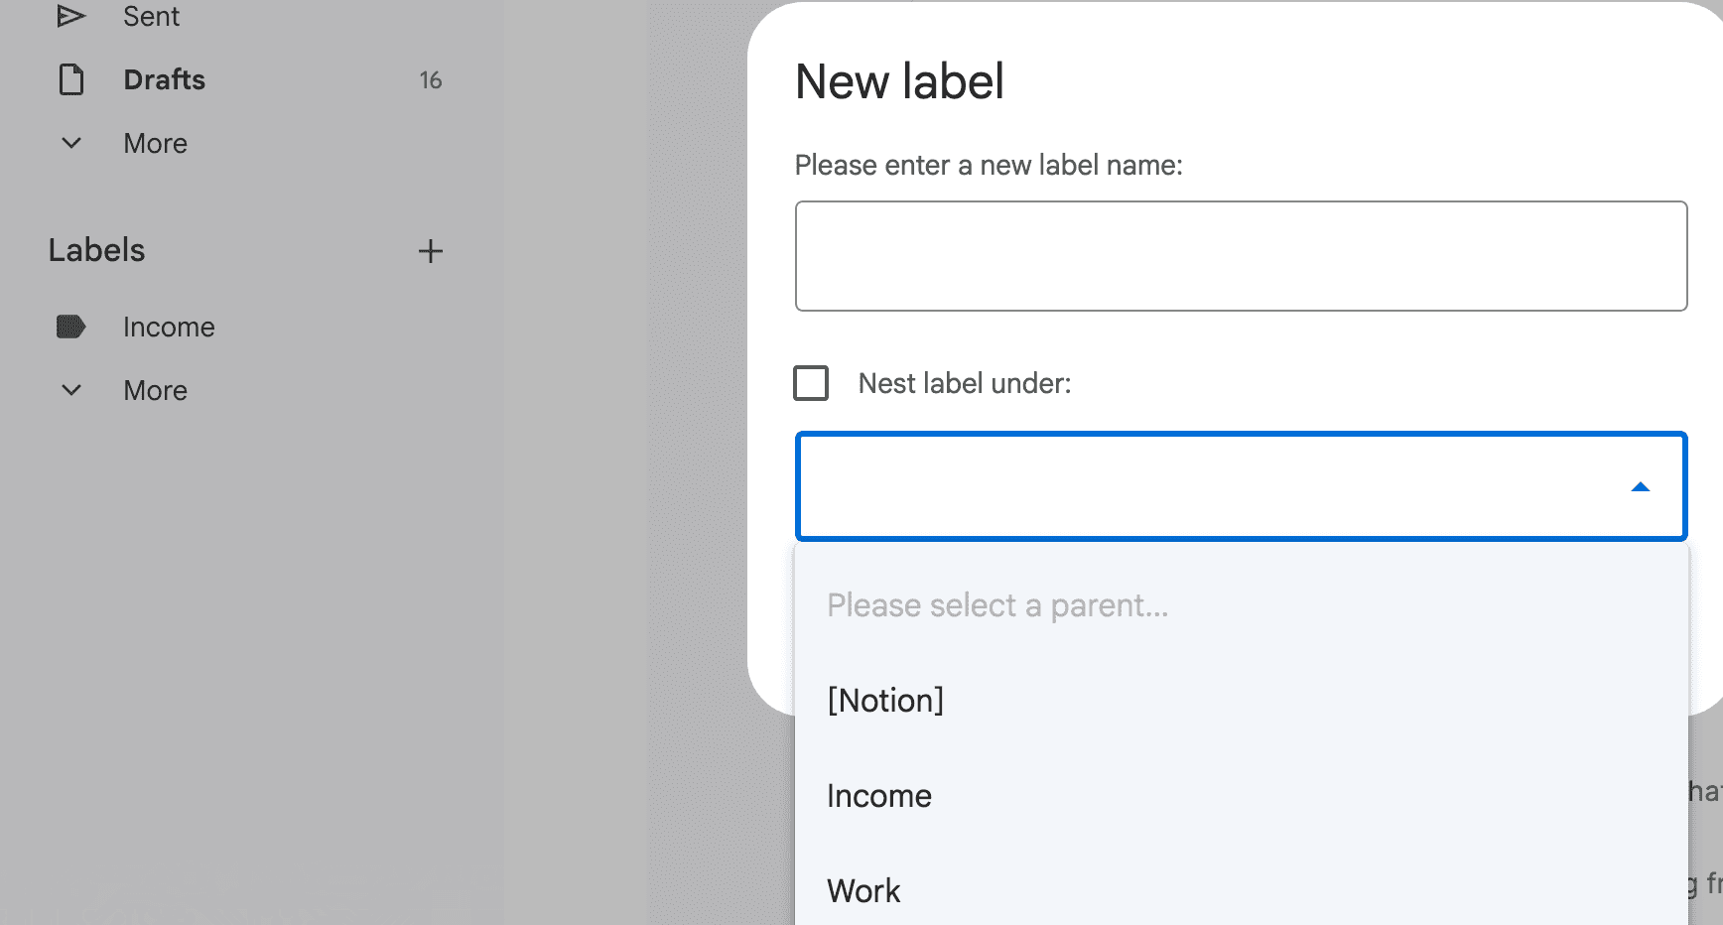Click the new label name text field
Viewport: 1723px width, 925px height.
(1240, 255)
